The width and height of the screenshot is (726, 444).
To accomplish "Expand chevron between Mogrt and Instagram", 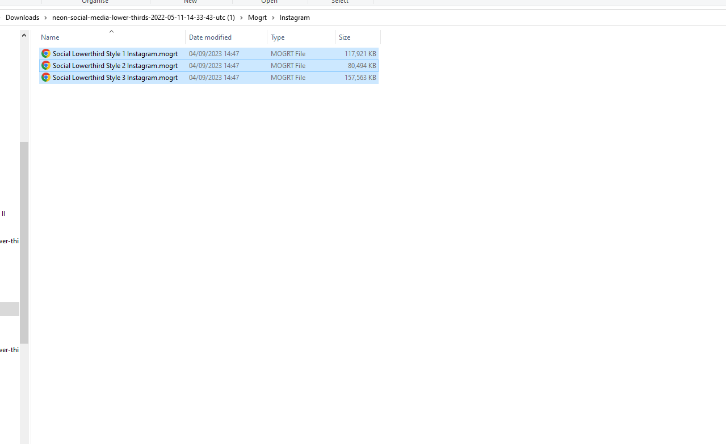I will [273, 18].
